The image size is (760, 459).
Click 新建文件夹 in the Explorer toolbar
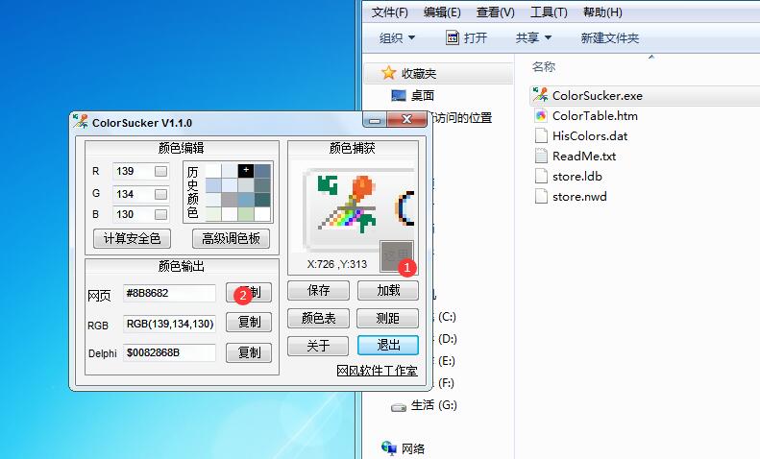(x=610, y=37)
